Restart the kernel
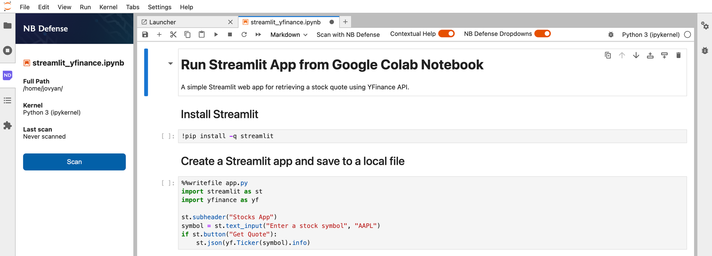Image resolution: width=712 pixels, height=256 pixels. click(x=244, y=35)
